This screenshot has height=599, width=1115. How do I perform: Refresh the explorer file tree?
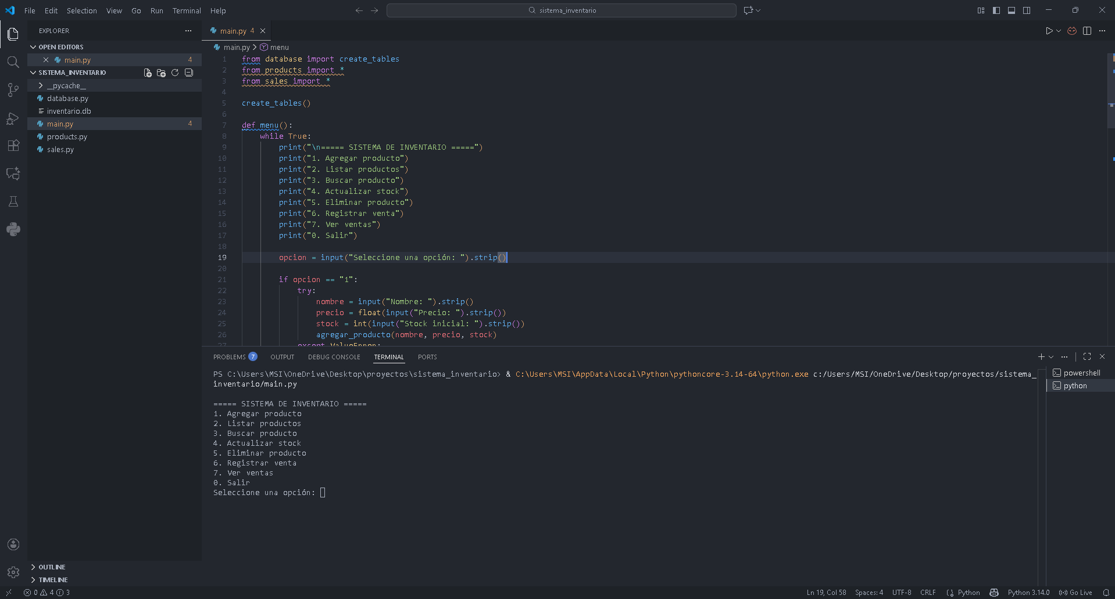coord(175,73)
